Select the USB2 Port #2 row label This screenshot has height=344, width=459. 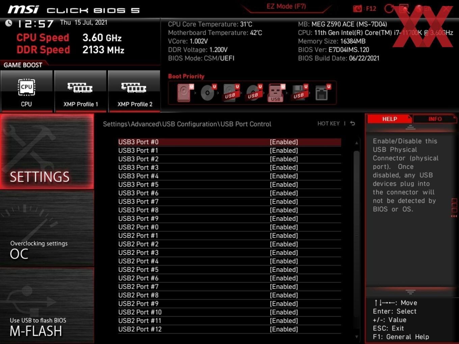138,244
